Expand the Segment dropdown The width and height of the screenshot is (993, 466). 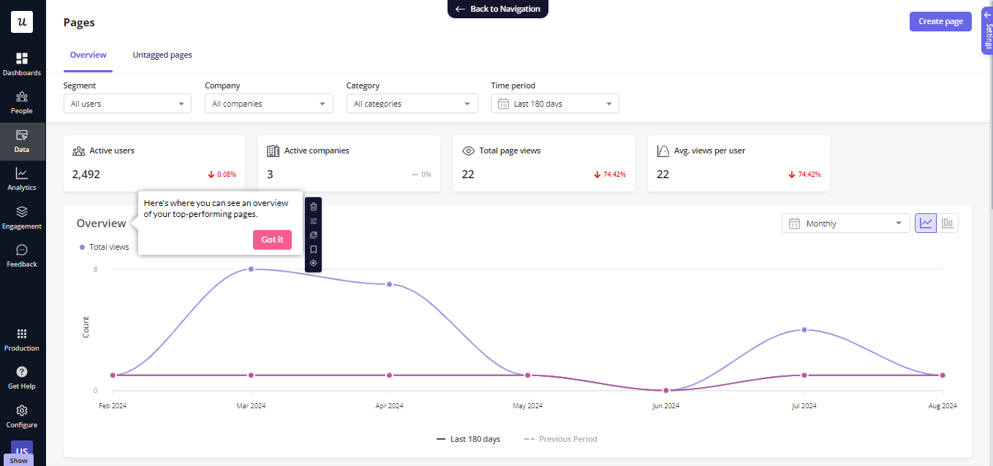127,104
